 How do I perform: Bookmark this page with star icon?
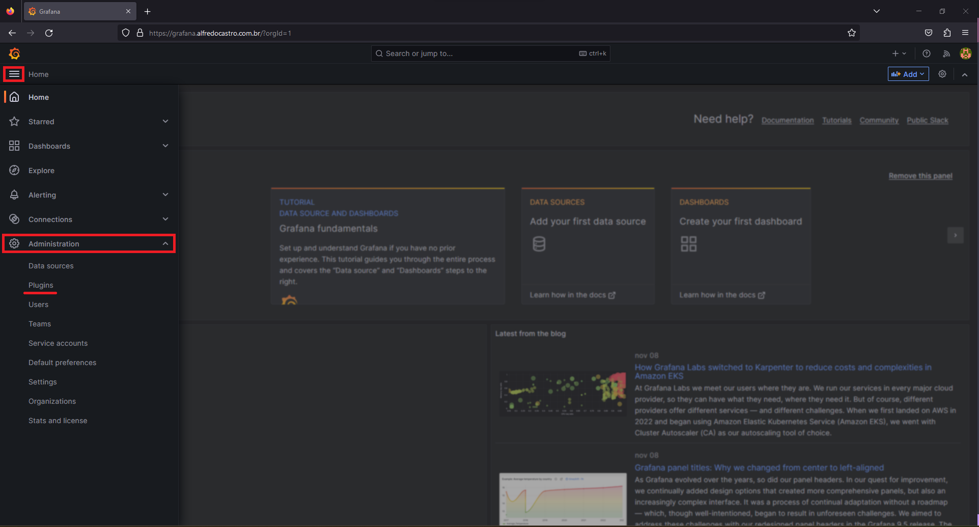tap(852, 33)
